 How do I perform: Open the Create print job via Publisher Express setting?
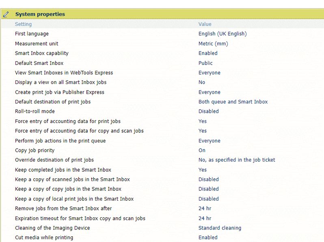(x=59, y=92)
